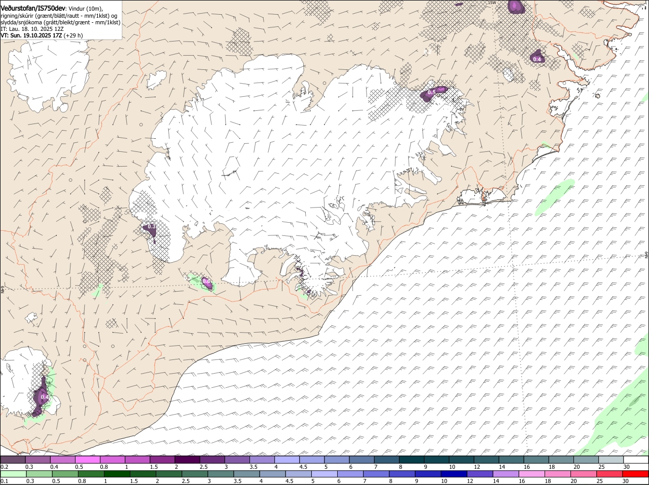Pick the white swatch labeled 30 in upper legend
Image resolution: width=649 pixels, height=485 pixels.
(636, 460)
